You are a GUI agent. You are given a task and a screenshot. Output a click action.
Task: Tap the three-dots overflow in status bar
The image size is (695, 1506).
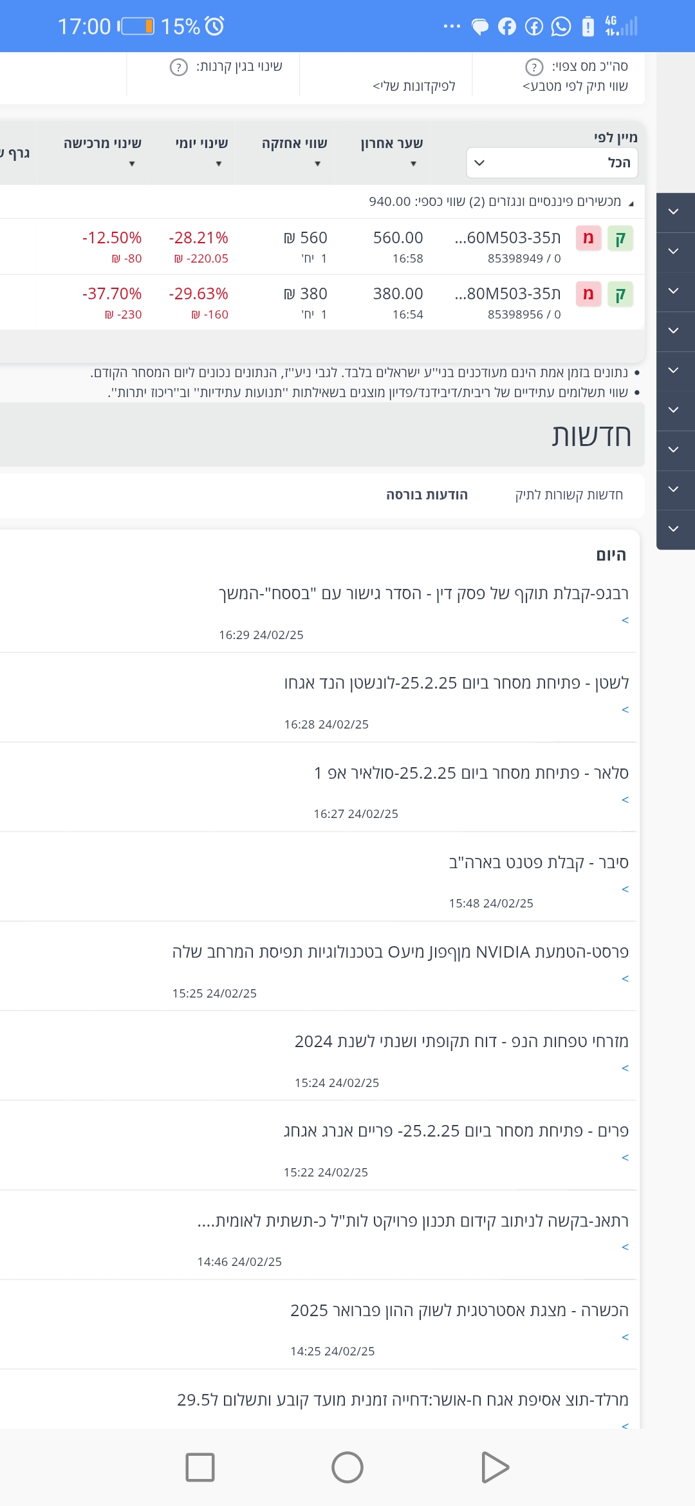[452, 26]
